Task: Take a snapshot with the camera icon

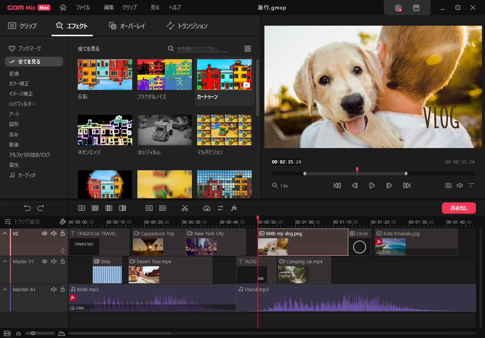Action: (x=448, y=185)
